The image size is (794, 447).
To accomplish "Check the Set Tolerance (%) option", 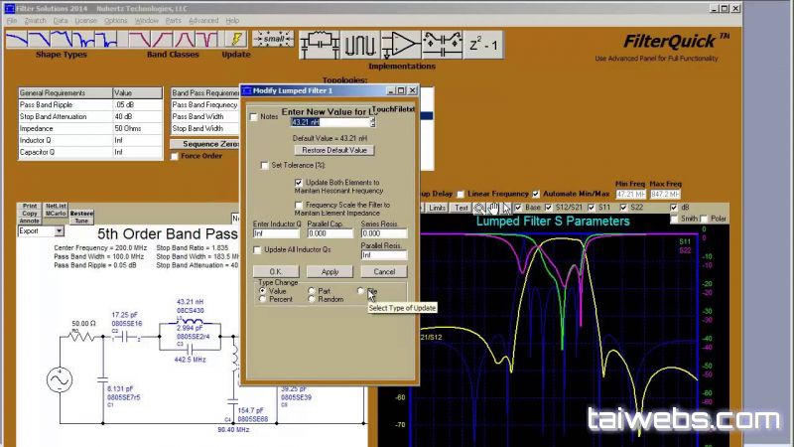I will point(264,166).
